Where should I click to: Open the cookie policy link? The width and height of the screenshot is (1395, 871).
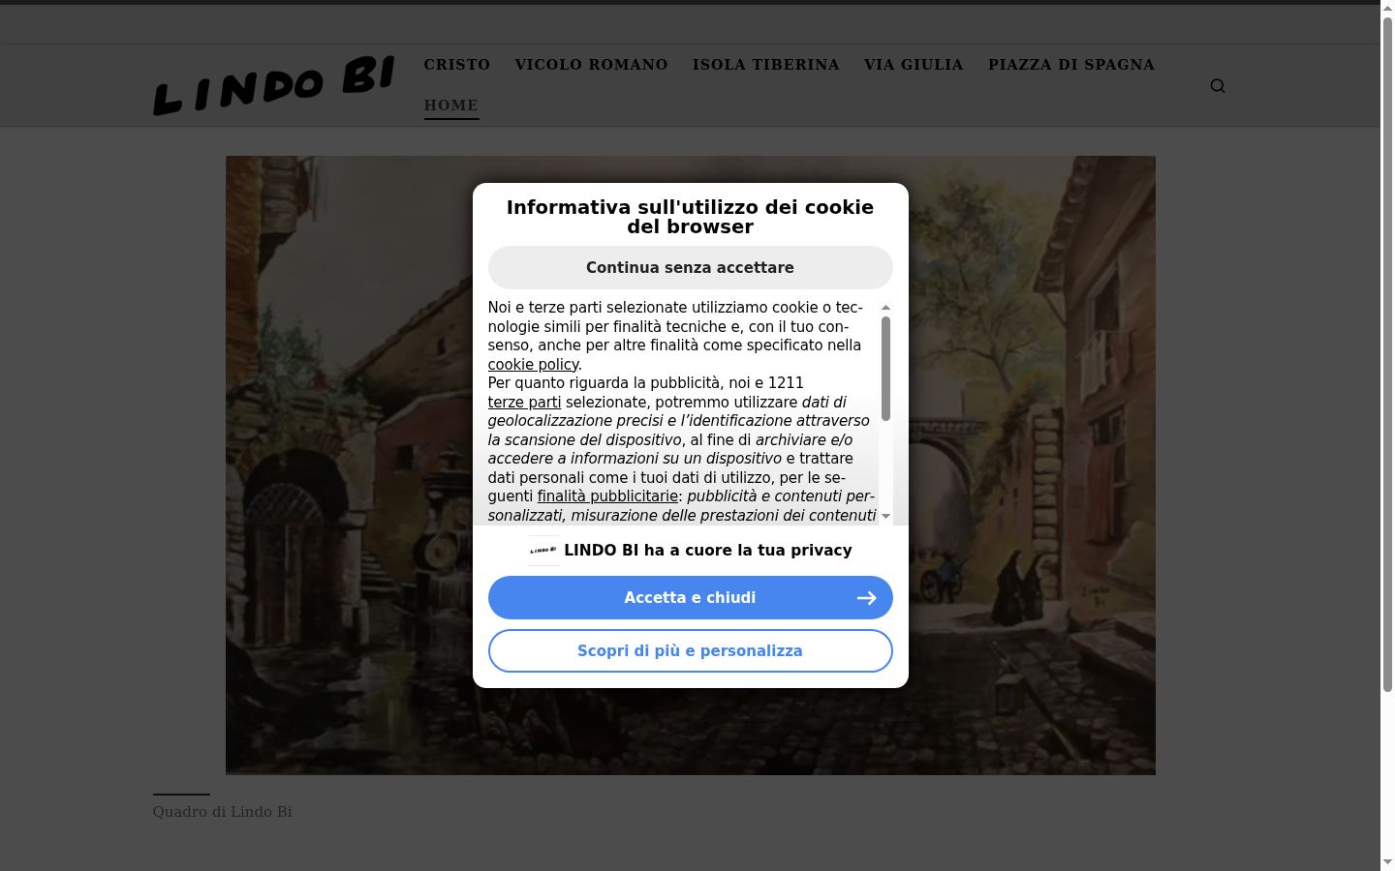point(533,365)
